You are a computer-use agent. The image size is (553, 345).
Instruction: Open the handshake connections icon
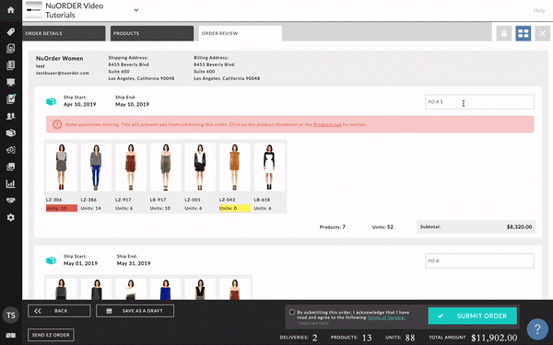[10, 201]
